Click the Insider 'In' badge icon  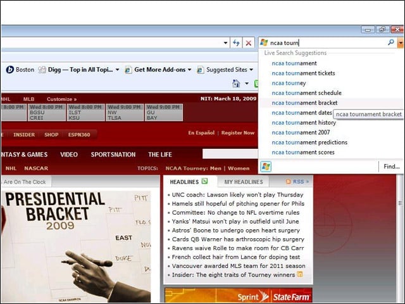pyautogui.click(x=300, y=274)
